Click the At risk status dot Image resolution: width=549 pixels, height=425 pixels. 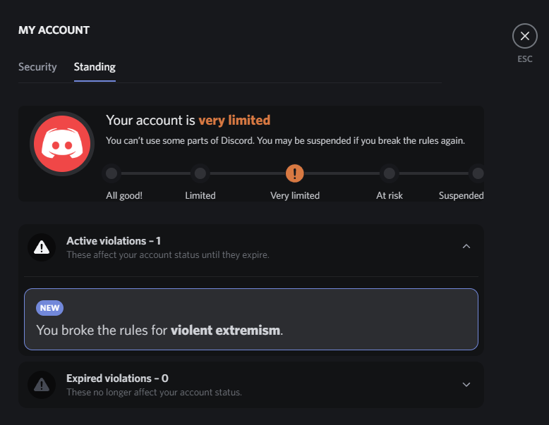[x=390, y=173]
